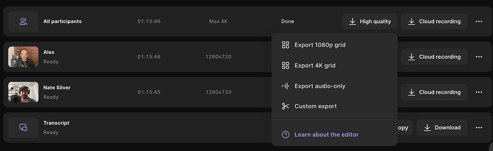The height and width of the screenshot is (151, 493).
Task: Click the question mark help icon
Action: click(x=285, y=135)
